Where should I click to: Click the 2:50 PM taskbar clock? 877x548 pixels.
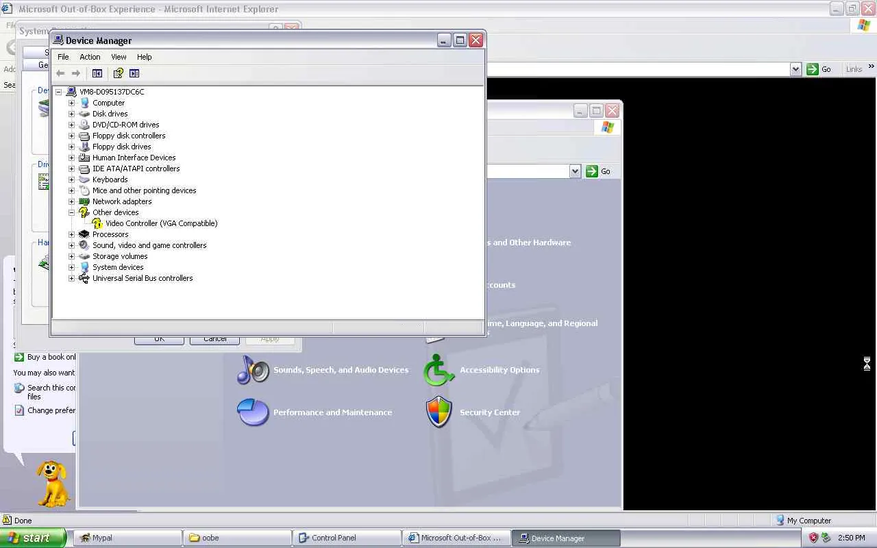coord(851,538)
